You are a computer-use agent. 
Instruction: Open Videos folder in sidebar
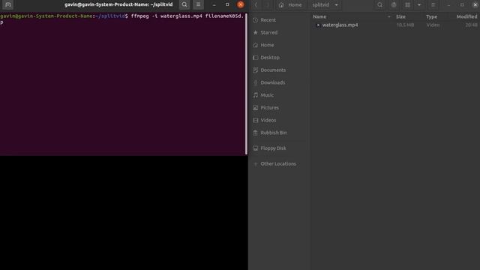point(279,120)
